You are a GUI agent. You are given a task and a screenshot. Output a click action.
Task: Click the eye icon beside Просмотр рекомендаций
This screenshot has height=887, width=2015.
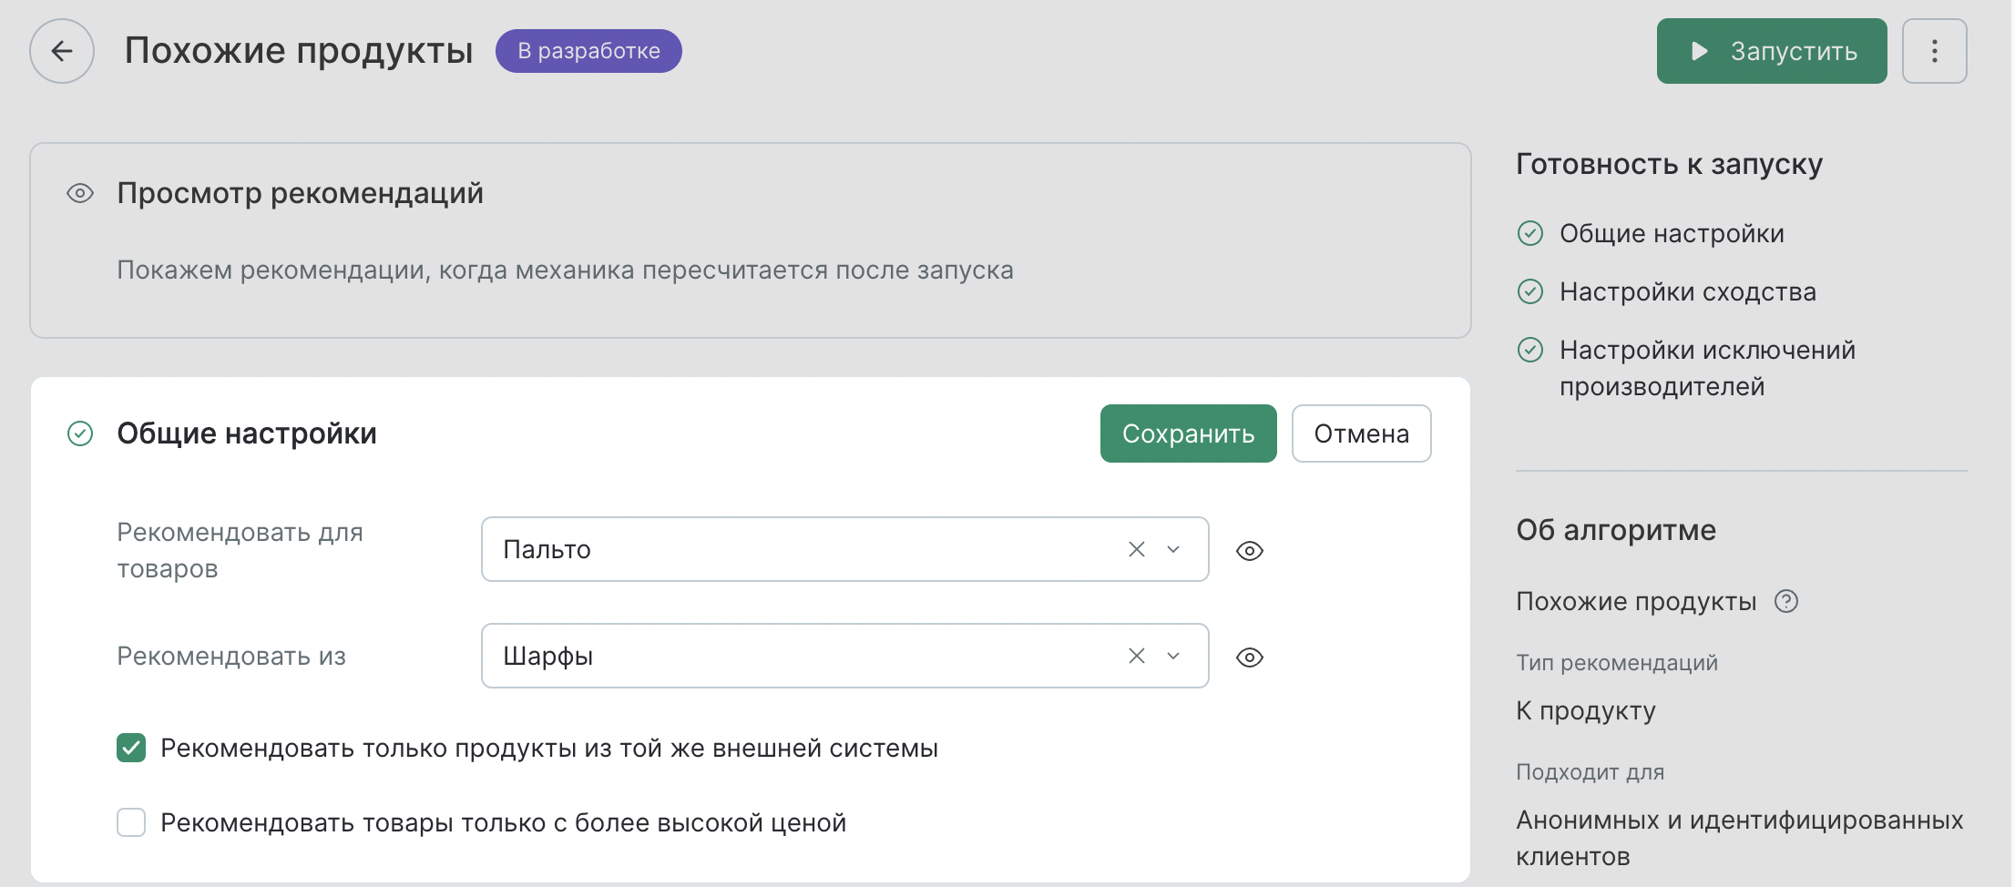click(80, 193)
